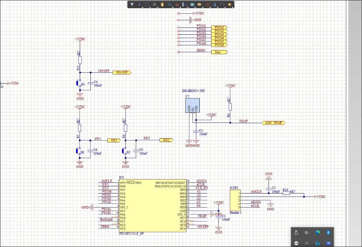Select the ADC_TEMP port

(x=274, y=123)
